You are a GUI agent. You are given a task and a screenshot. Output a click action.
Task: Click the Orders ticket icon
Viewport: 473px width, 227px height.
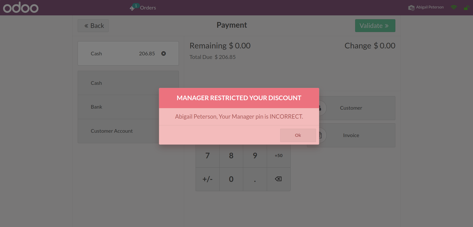click(132, 8)
